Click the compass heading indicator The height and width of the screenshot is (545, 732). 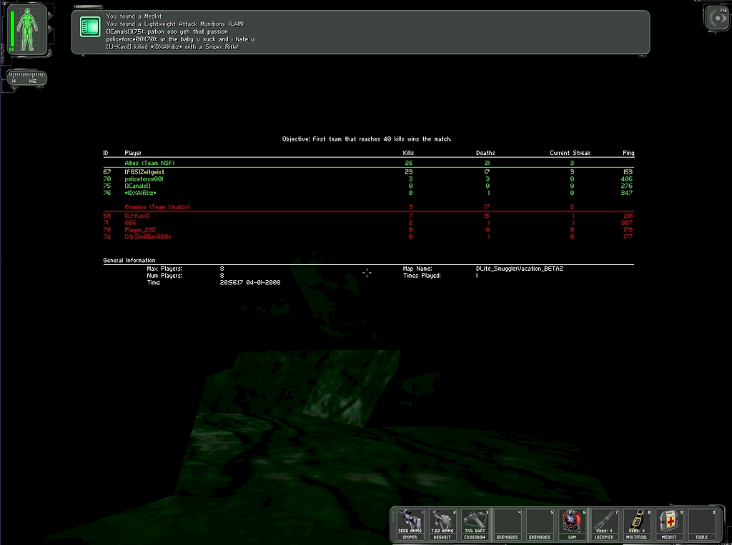[26, 77]
